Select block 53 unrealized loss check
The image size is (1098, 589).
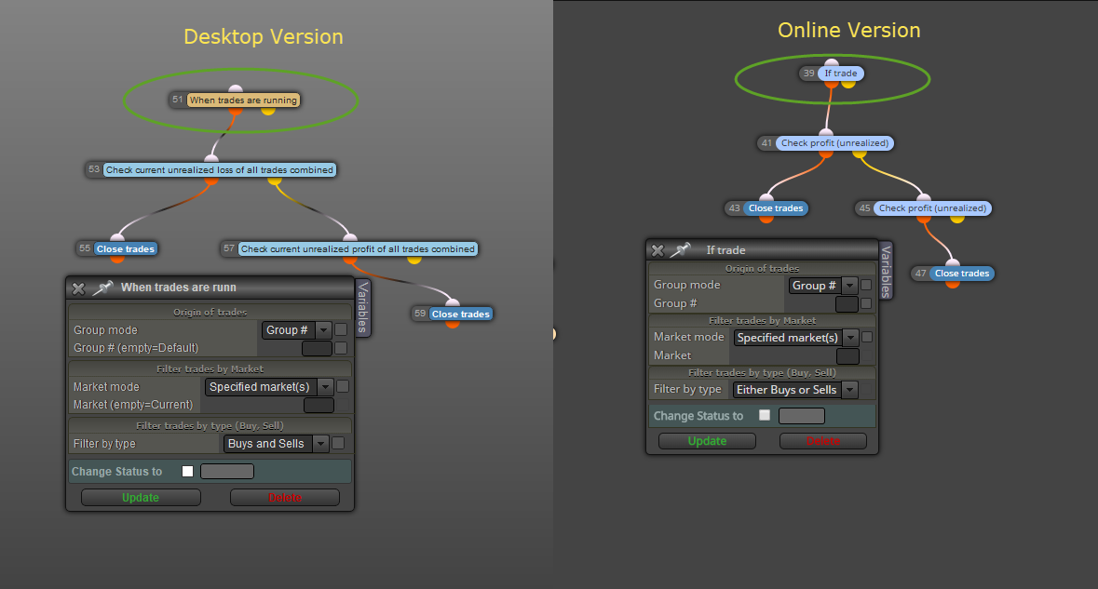tap(219, 170)
